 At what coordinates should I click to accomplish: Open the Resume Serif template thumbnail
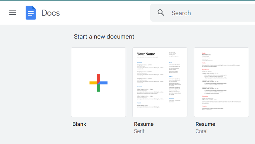(x=160, y=82)
